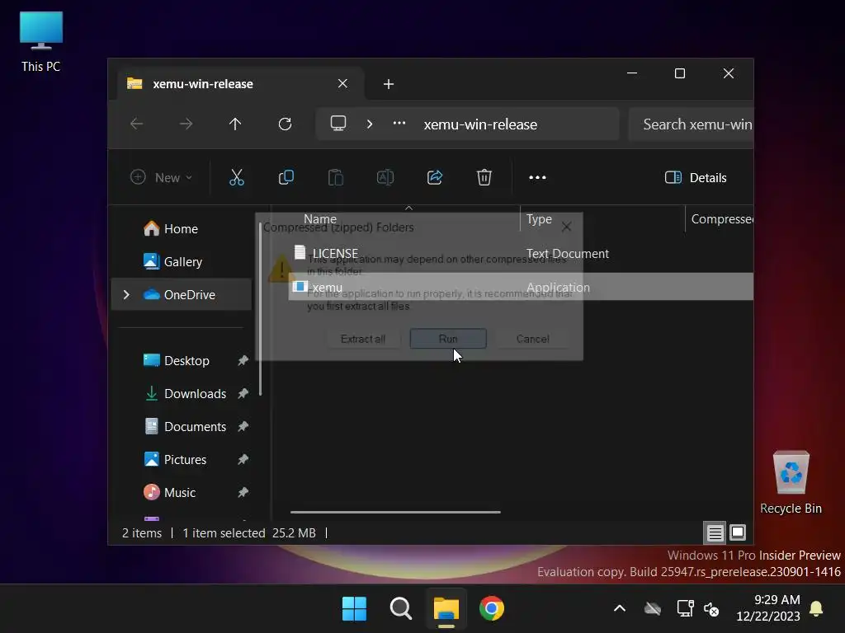Switch to details list view
The image size is (845, 633).
[715, 533]
